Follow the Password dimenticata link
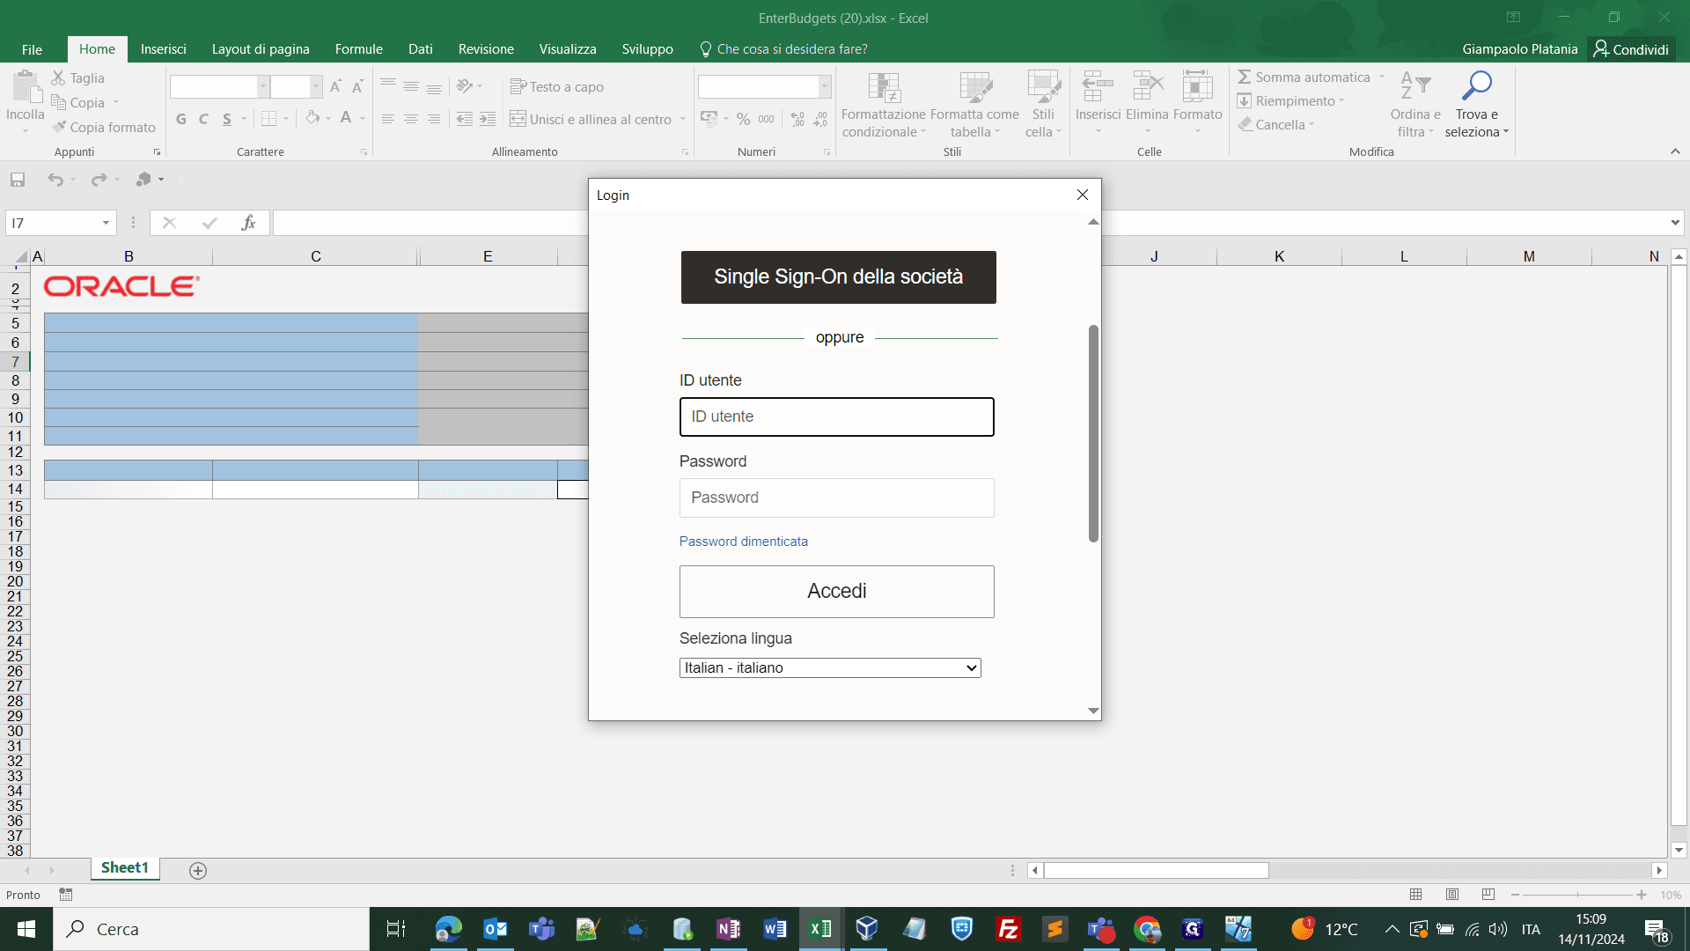The image size is (1690, 951). 744,542
